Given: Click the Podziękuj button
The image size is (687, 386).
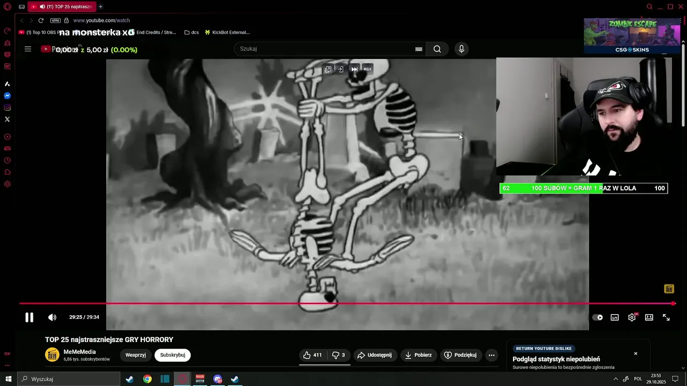Looking at the screenshot, I should [x=461, y=355].
